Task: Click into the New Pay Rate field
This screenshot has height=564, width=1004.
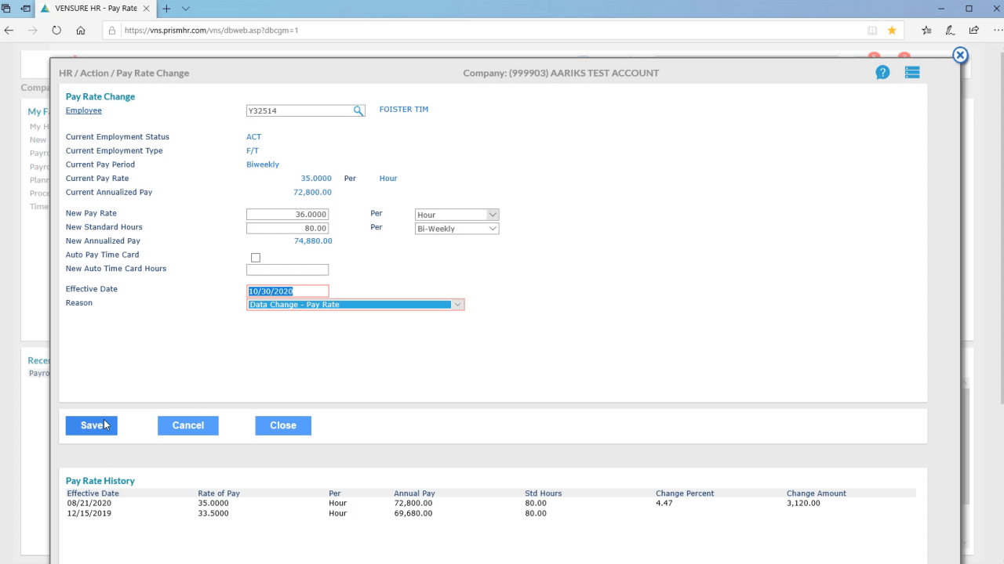Action: coord(287,215)
